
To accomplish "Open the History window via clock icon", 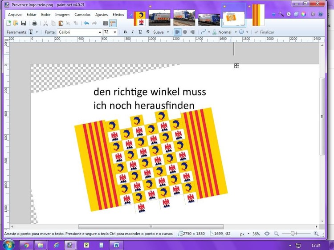I will (x=289, y=14).
